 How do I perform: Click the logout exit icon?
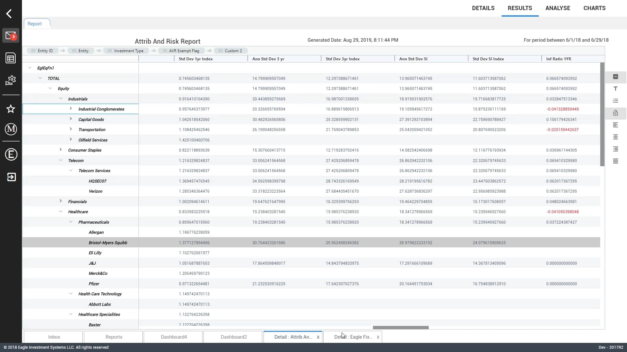11,177
